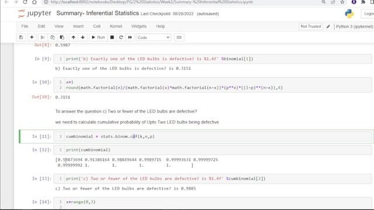This screenshot has height=210, width=374.
Task: Bookmark this page with the star icon
Action: click(x=342, y=2)
